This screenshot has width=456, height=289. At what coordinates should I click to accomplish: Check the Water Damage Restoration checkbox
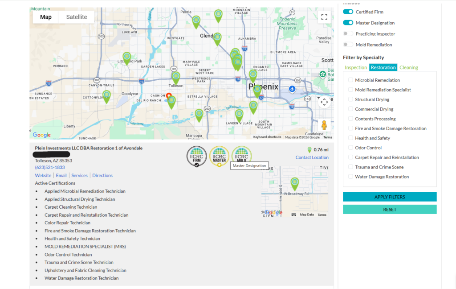pos(350,176)
